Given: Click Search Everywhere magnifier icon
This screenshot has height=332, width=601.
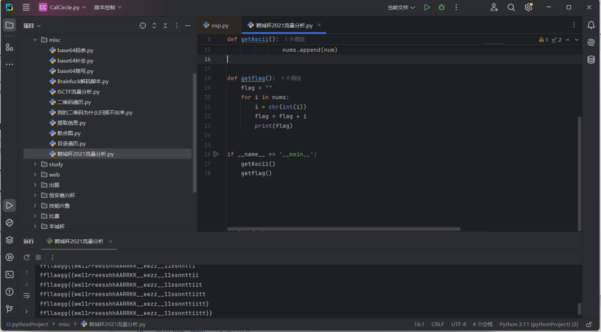Looking at the screenshot, I should pos(511,8).
